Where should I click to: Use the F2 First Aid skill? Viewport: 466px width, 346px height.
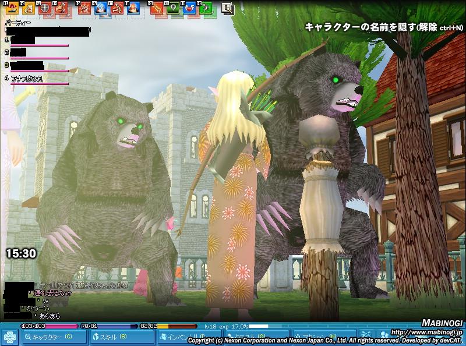[x=29, y=8]
